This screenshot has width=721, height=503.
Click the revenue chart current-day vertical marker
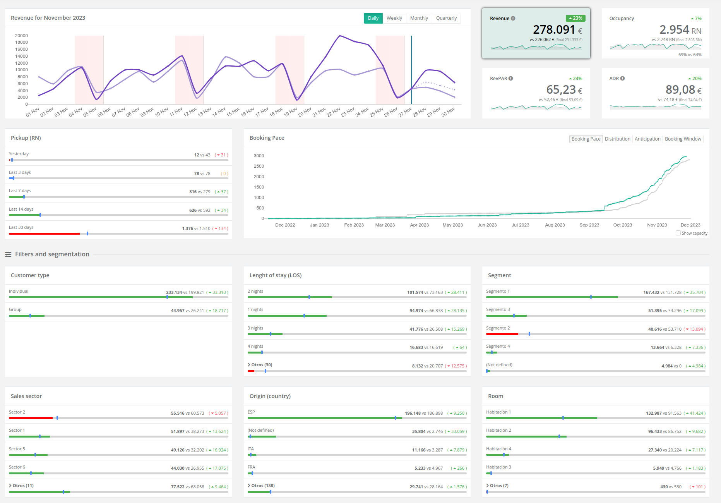tap(411, 70)
